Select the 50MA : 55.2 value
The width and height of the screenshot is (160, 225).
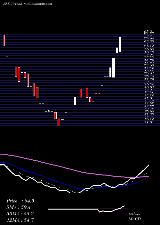pyautogui.click(x=20, y=214)
